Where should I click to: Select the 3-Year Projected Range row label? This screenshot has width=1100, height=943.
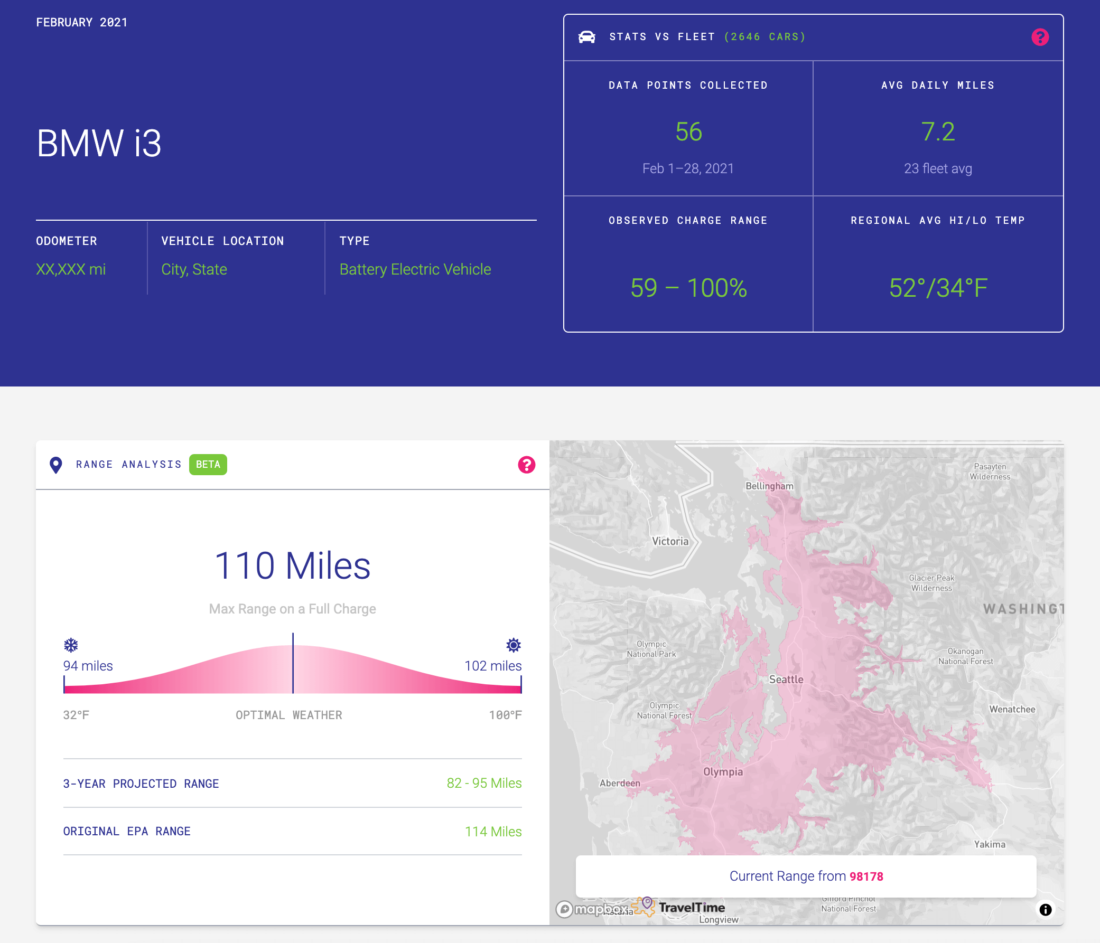click(x=141, y=784)
